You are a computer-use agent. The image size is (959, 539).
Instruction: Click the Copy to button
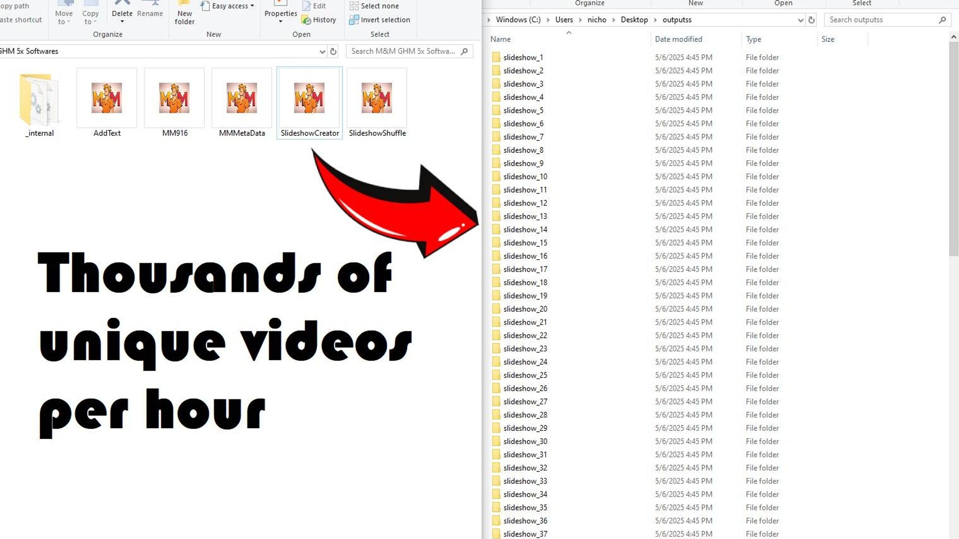[90, 13]
